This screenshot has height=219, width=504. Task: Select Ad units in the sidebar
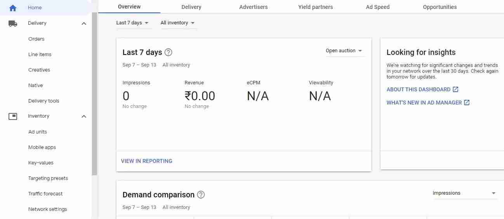click(38, 132)
